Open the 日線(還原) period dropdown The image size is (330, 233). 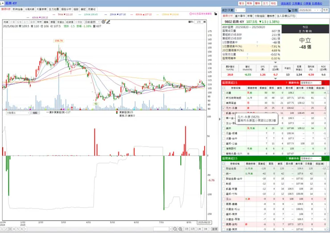92,22
